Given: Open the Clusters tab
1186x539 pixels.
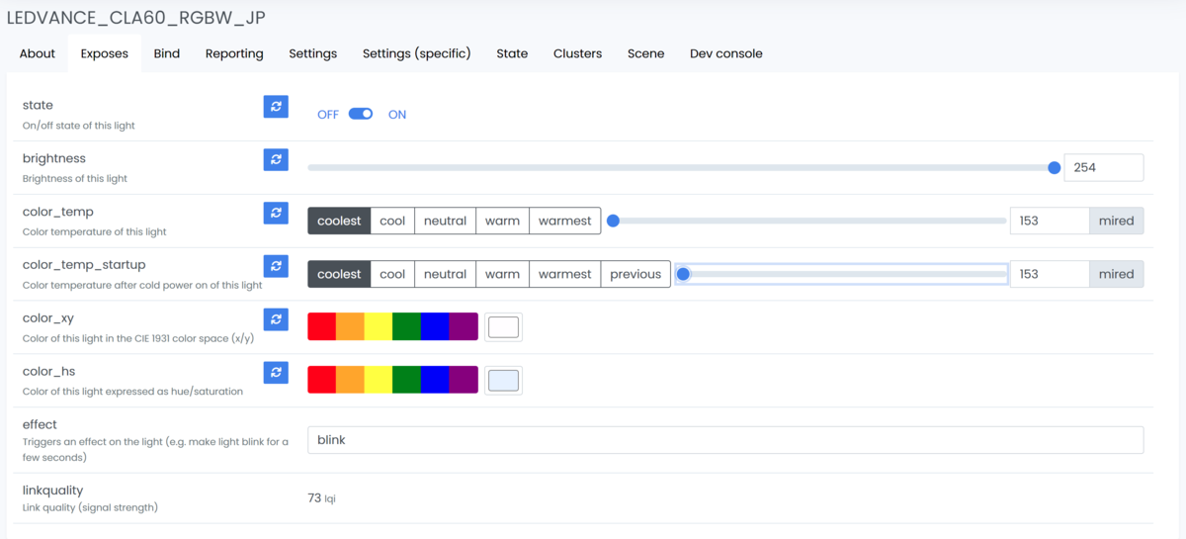Looking at the screenshot, I should 578,53.
